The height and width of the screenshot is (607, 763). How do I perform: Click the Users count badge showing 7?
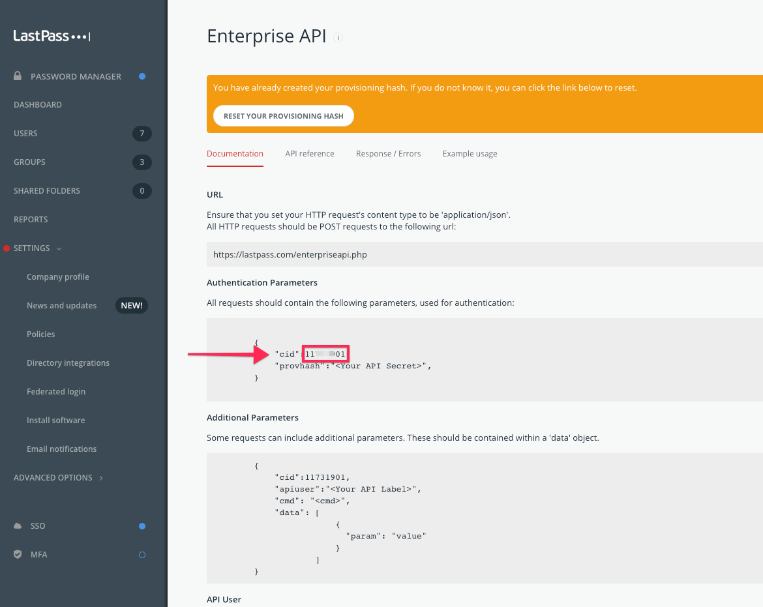142,133
